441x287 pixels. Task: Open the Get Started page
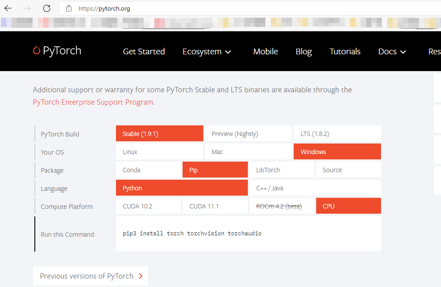144,52
